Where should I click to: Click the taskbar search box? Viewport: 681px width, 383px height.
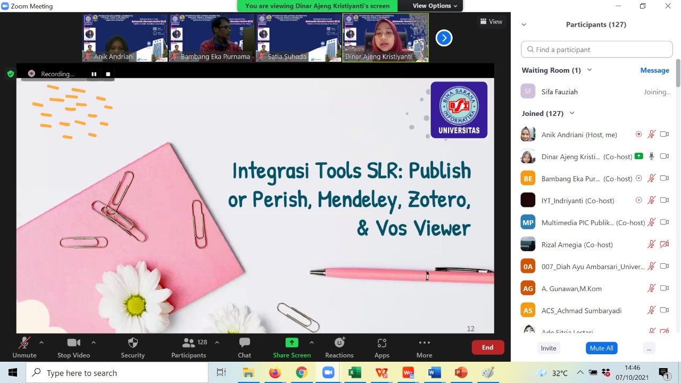coord(117,373)
